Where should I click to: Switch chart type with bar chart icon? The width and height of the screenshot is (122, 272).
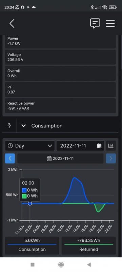pos(111,146)
